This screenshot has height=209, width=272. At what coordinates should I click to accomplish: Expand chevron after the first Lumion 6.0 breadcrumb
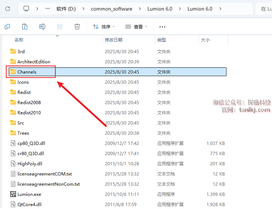click(x=180, y=9)
